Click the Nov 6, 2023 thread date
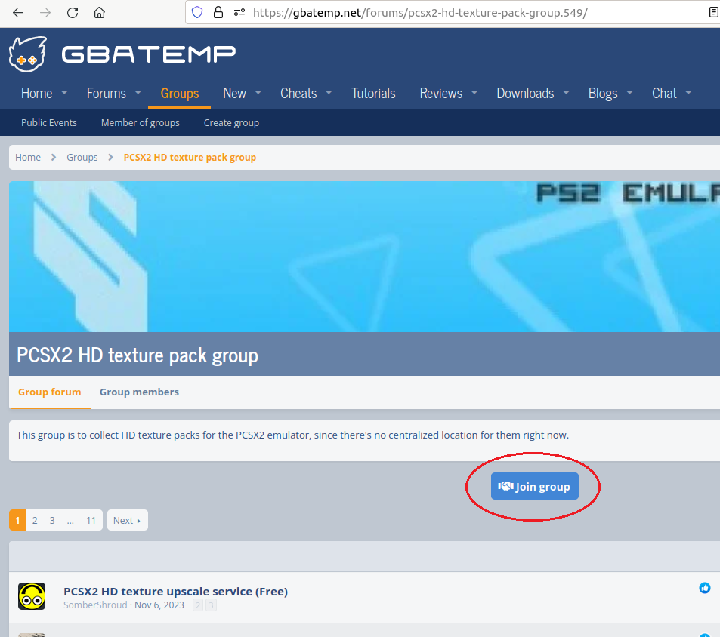The width and height of the screenshot is (720, 637). pos(159,605)
